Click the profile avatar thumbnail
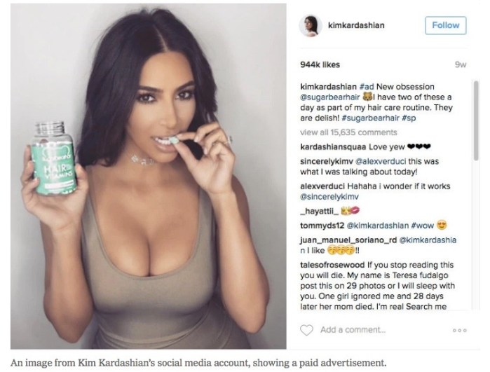The image size is (490, 372). coord(311,26)
